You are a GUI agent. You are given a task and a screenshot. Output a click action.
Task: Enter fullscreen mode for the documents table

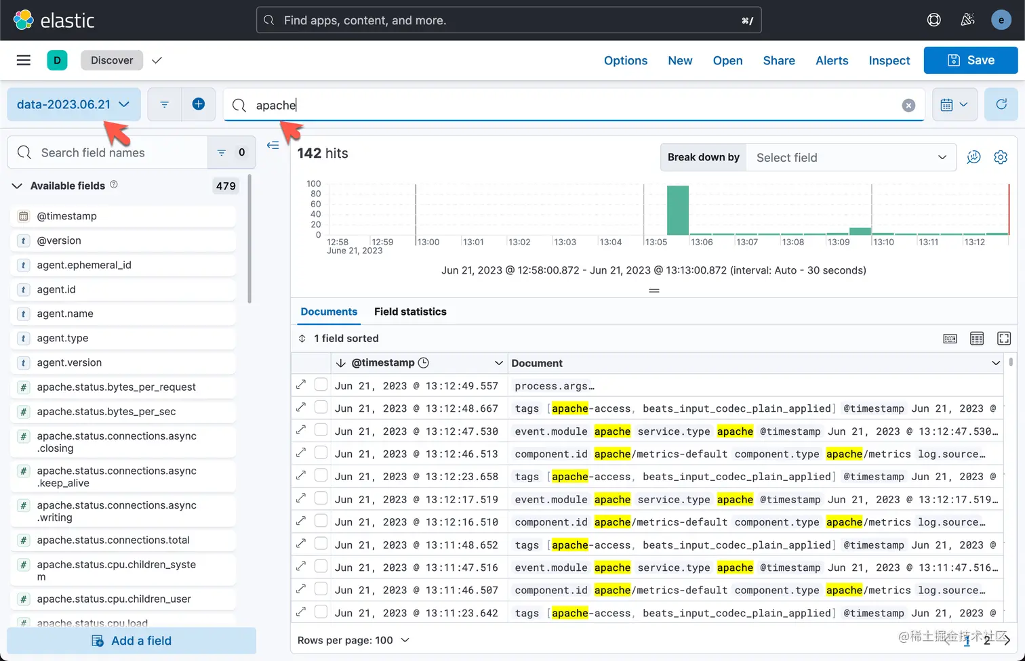coord(1004,339)
